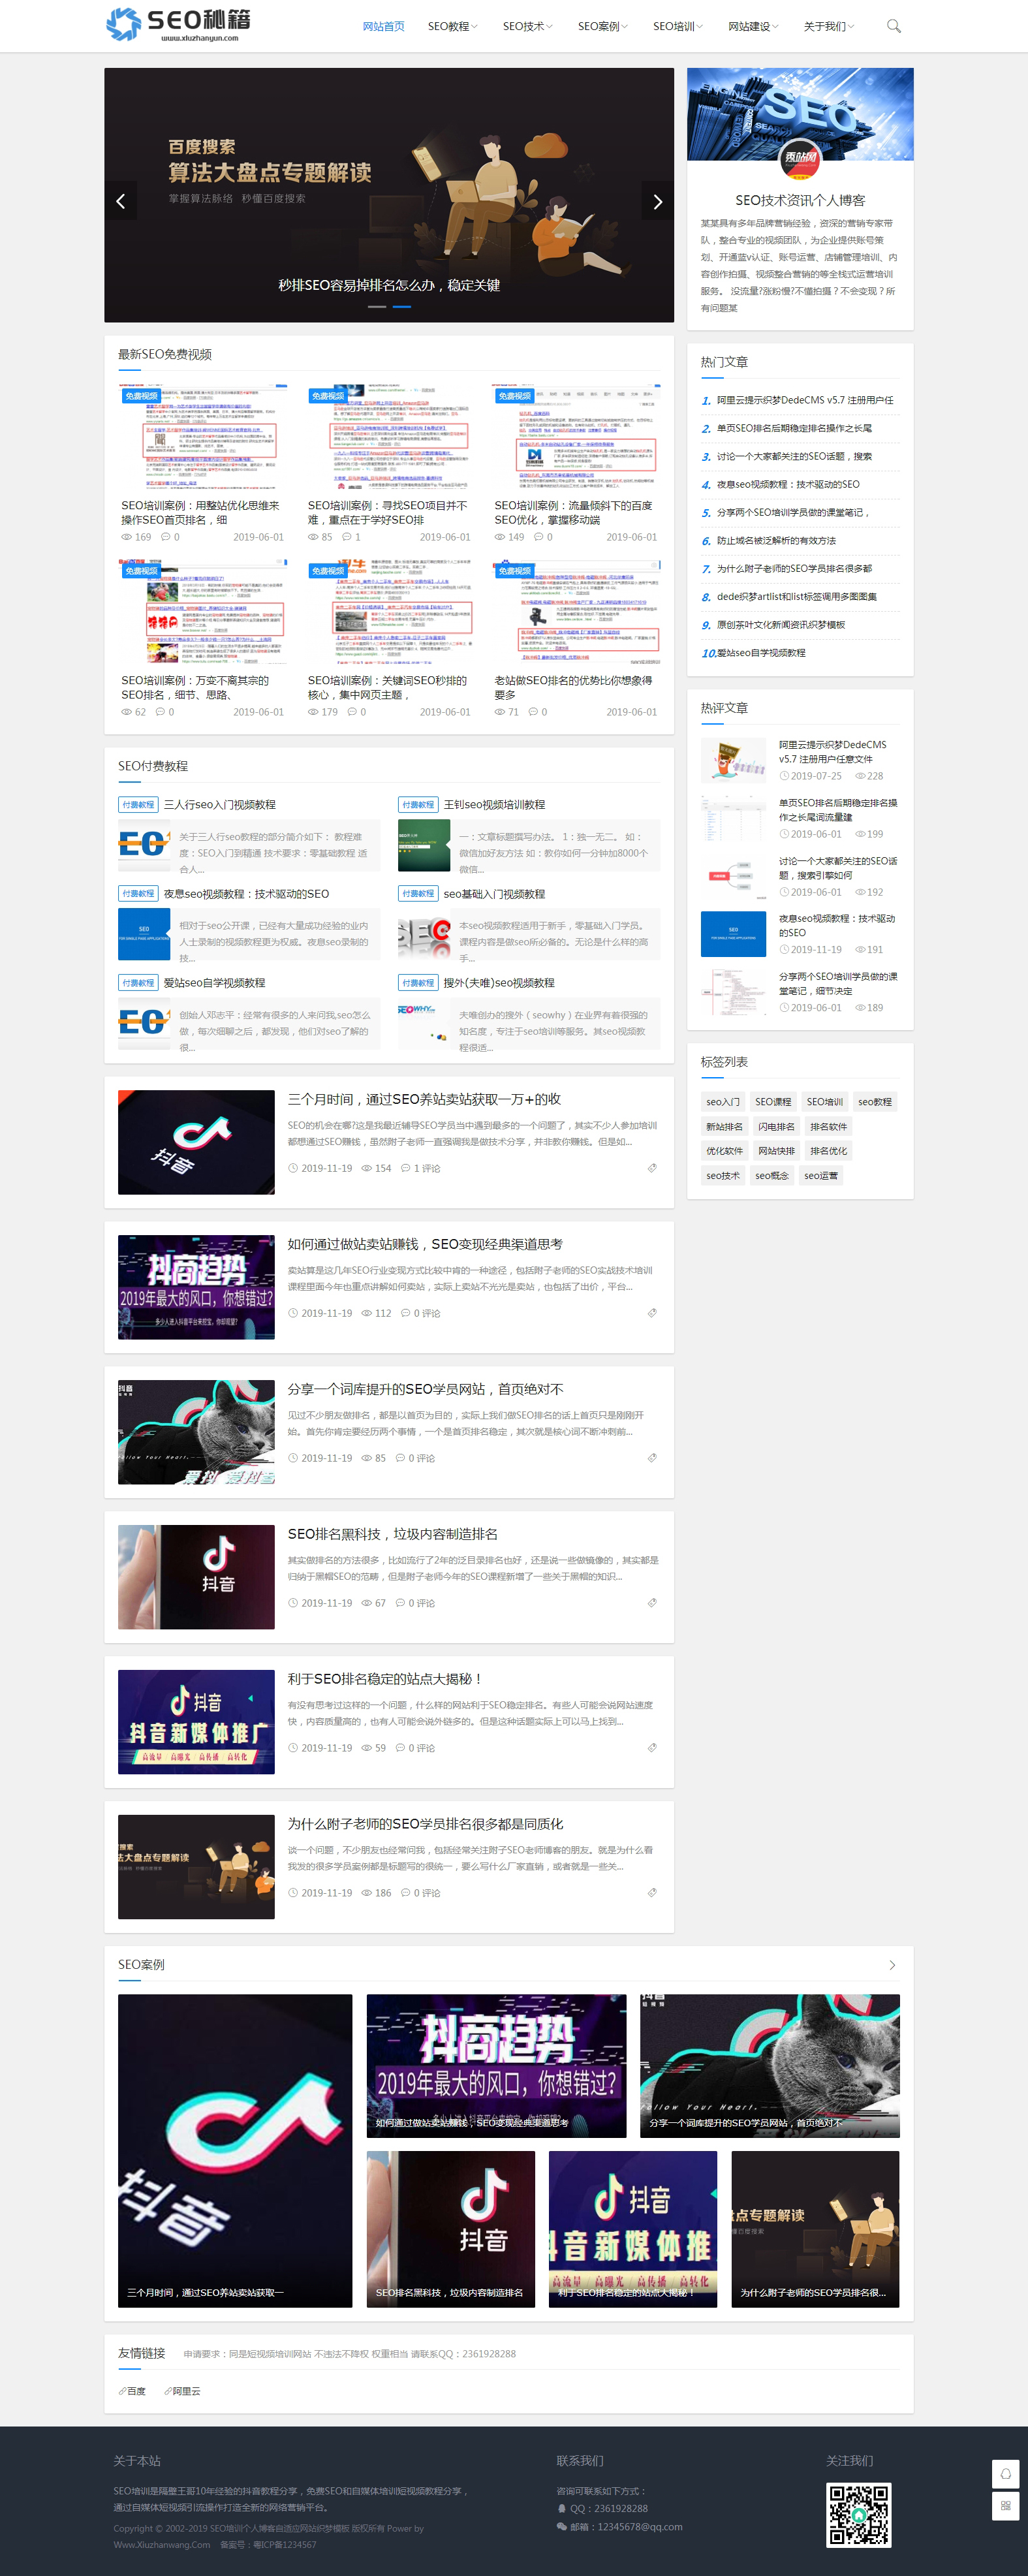Select the seo教程 tag

(x=875, y=1101)
